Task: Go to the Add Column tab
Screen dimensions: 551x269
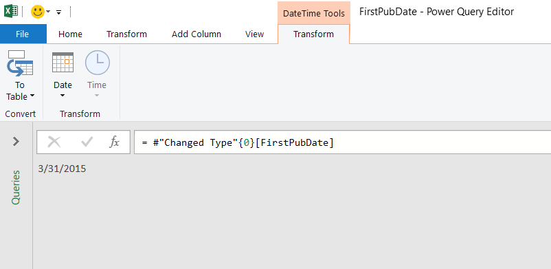Action: pos(196,34)
